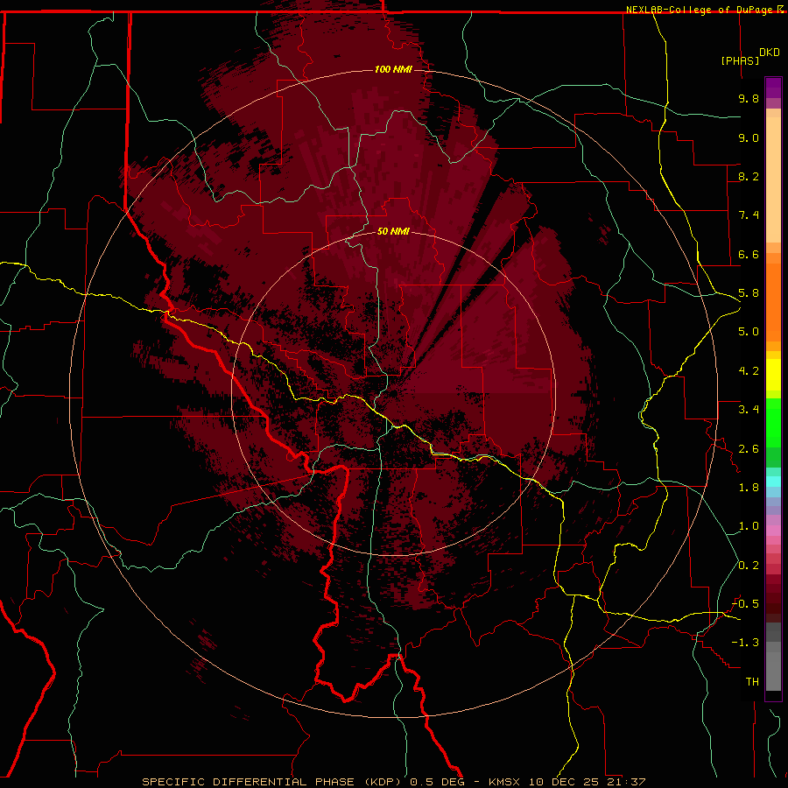Click the 5.8 scale value
788x788 pixels.
tap(749, 293)
